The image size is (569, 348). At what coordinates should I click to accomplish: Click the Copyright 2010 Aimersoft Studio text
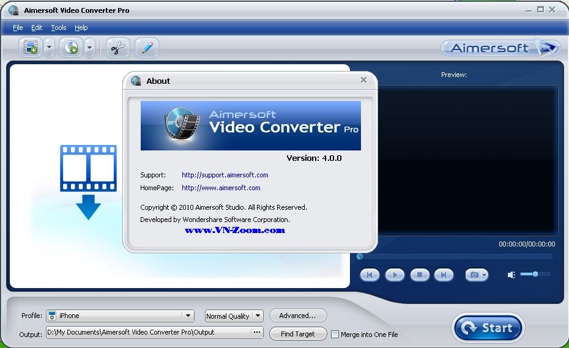223,207
